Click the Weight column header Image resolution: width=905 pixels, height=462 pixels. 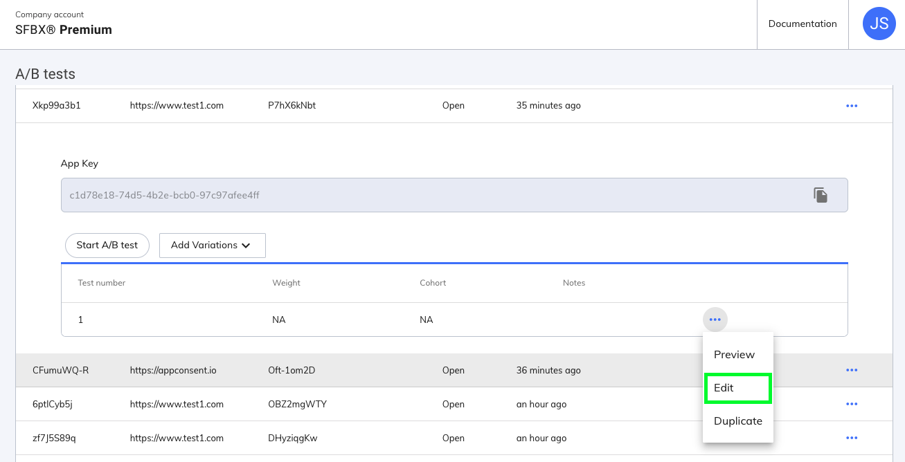coord(286,283)
